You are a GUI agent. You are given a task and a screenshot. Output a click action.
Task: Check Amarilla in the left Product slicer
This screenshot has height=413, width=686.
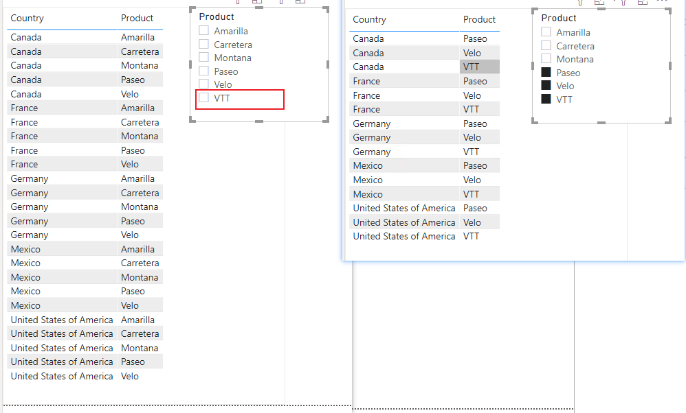[x=204, y=31]
